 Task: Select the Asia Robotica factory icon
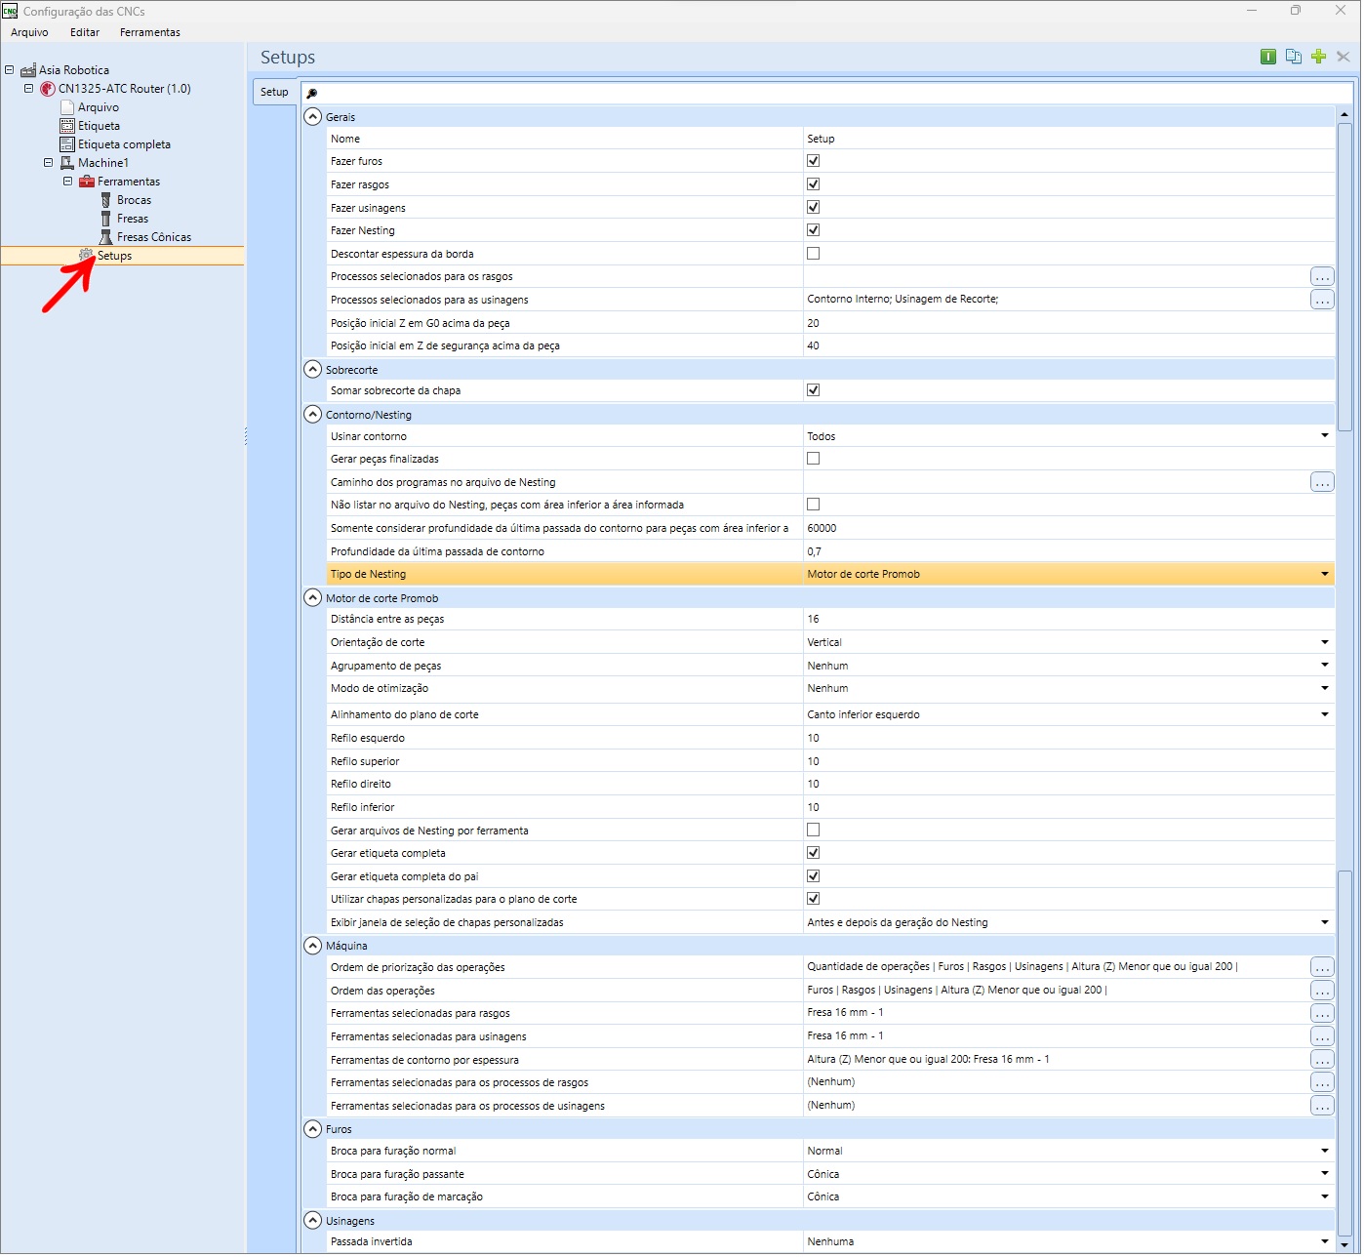pyautogui.click(x=28, y=70)
